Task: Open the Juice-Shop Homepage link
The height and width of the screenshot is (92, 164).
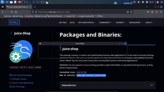Action: (20, 75)
